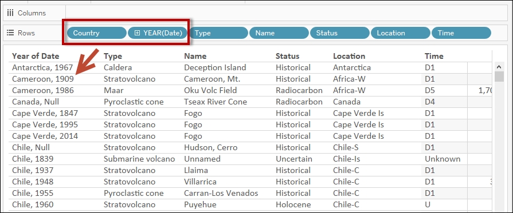The height and width of the screenshot is (213, 513).
Task: Click the Name pill on Rows shelf
Action: point(279,33)
